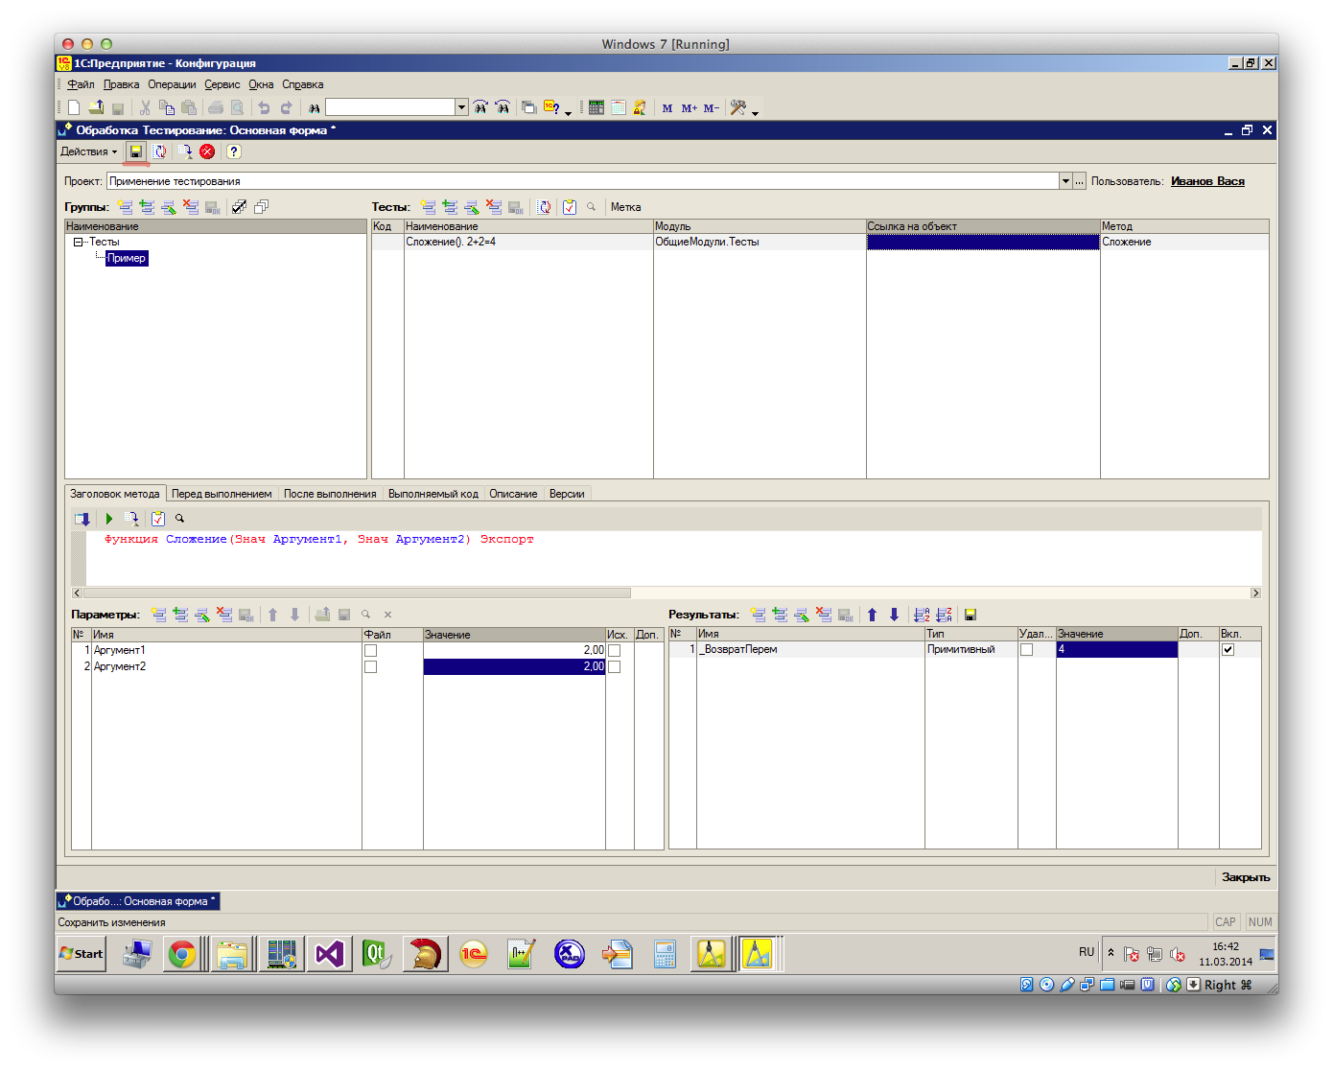Open the Qt icon in the taskbar
This screenshot has height=1070, width=1333.
[376, 954]
